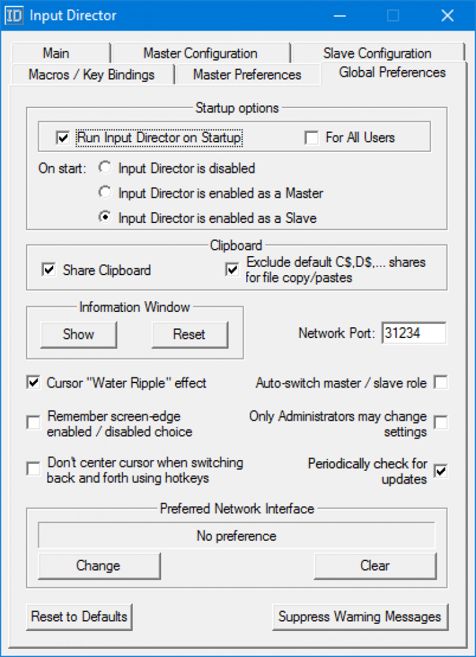This screenshot has height=657, width=476.
Task: Select Input Director is disabled on start
Action: coord(106,168)
